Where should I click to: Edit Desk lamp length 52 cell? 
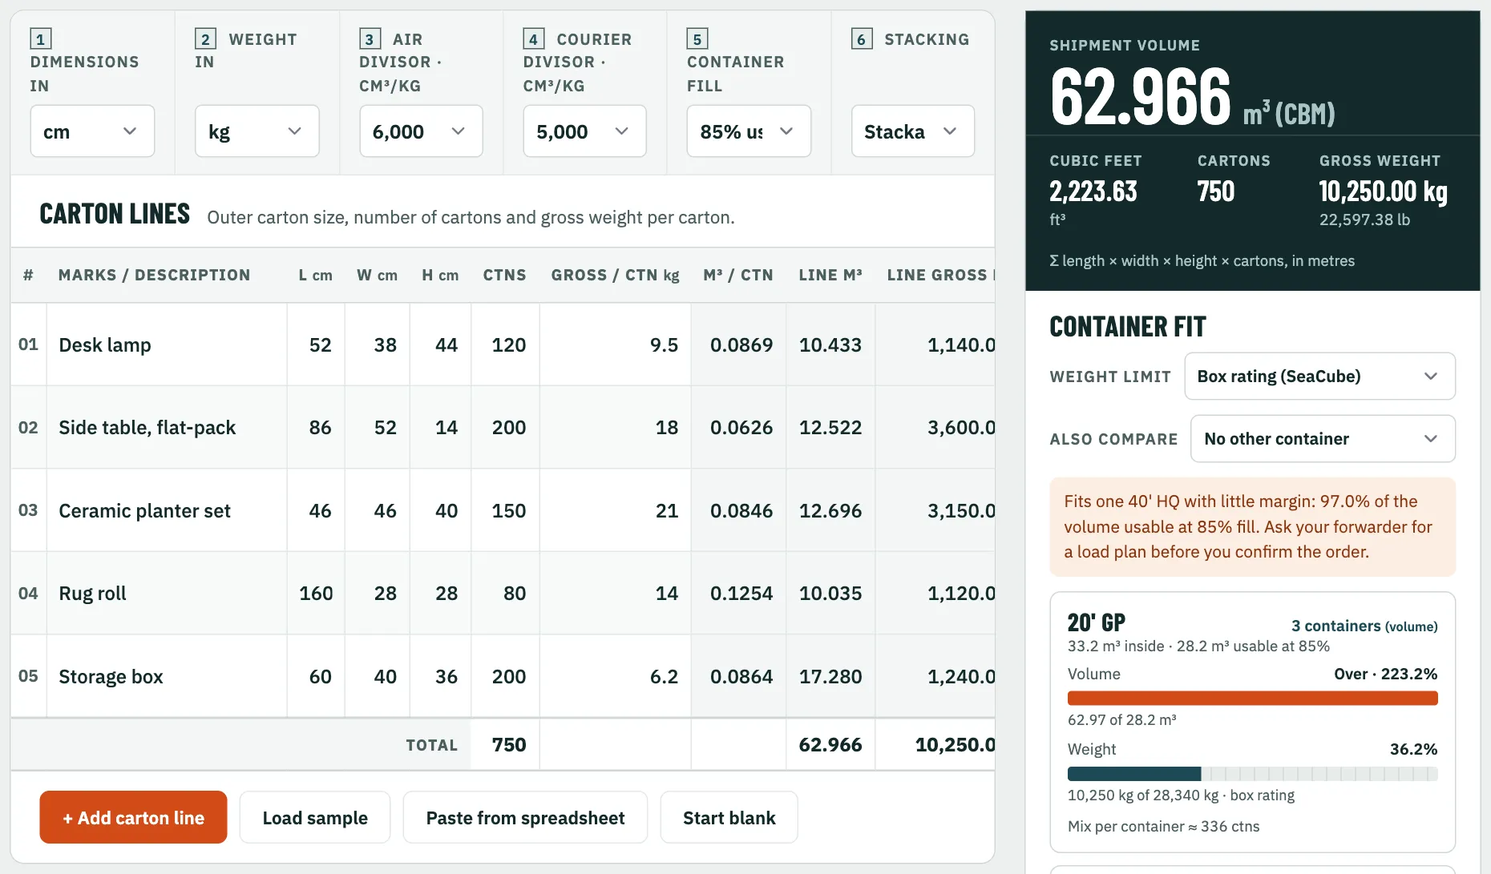tap(316, 345)
